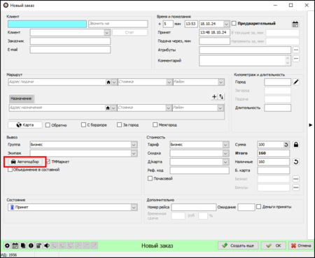Open calendar icon next to Предварительный
The height and width of the screenshot is (258, 315).
coord(295,24)
